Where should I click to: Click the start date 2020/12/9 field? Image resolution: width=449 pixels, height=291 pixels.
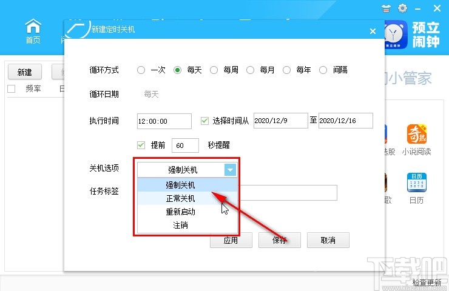(x=280, y=121)
